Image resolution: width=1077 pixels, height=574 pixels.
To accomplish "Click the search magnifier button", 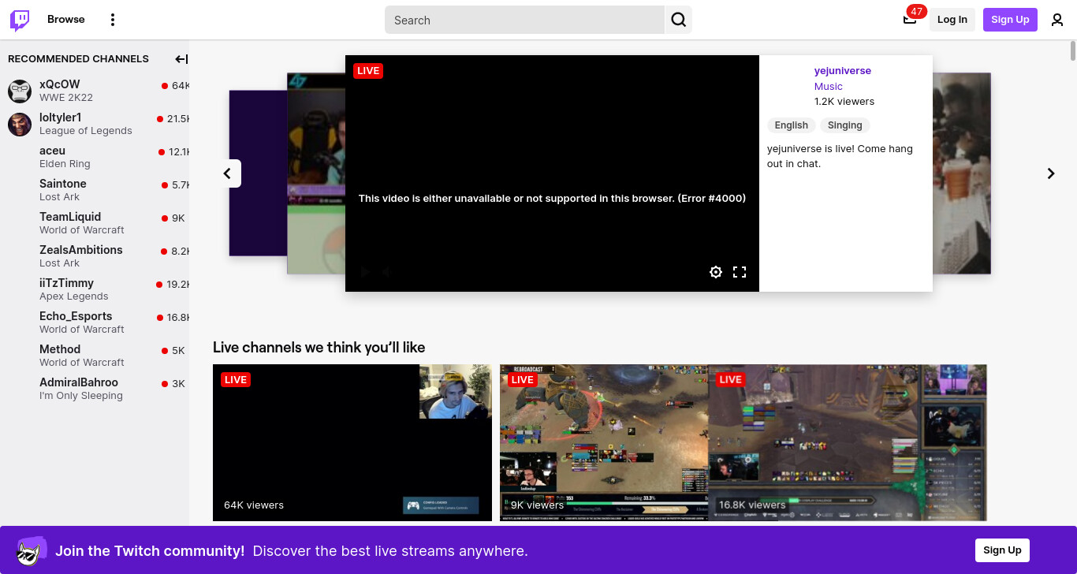I will click(679, 20).
